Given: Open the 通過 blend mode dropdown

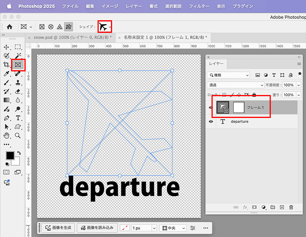Looking at the screenshot, I should 236,85.
